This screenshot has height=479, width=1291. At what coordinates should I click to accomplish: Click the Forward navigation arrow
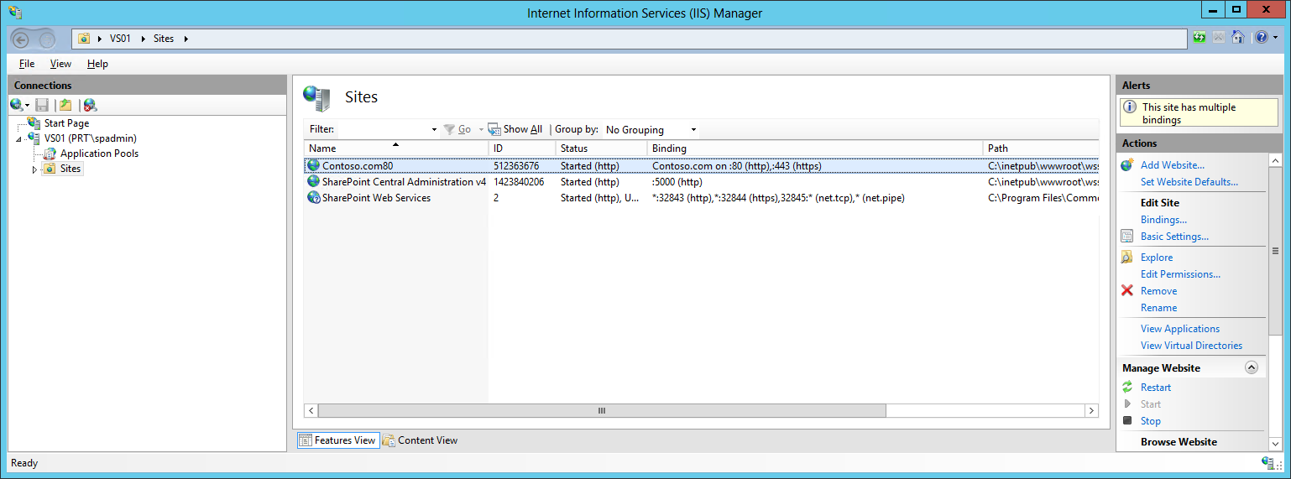[x=47, y=39]
